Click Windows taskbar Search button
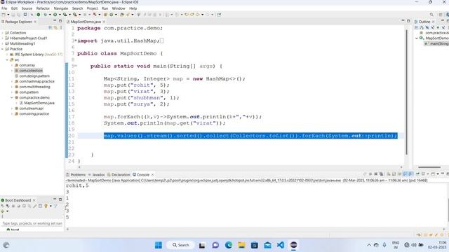 point(181,245)
